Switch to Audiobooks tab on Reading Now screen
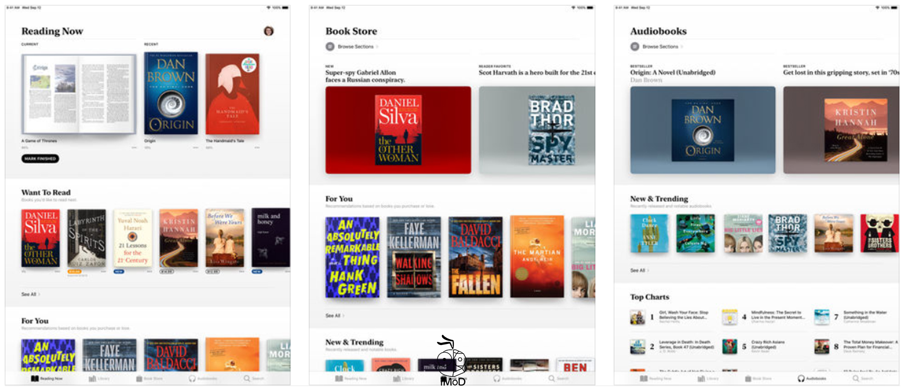This screenshot has height=390, width=904. (x=192, y=378)
